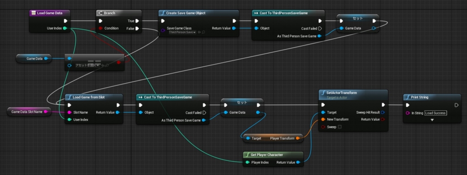Click the Branch node title icon
Image resolution: width=467 pixels, height=175 pixels.
pyautogui.click(x=100, y=13)
